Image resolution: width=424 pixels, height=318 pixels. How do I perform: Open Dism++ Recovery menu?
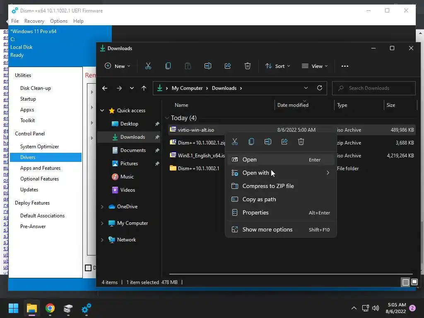pos(34,21)
